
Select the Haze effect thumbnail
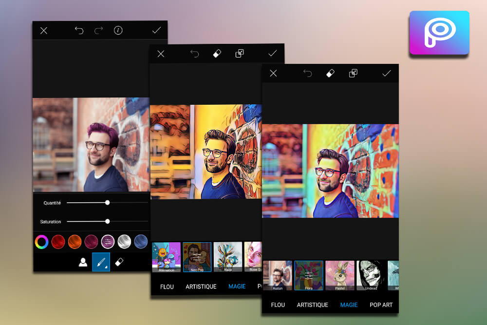[227, 257]
